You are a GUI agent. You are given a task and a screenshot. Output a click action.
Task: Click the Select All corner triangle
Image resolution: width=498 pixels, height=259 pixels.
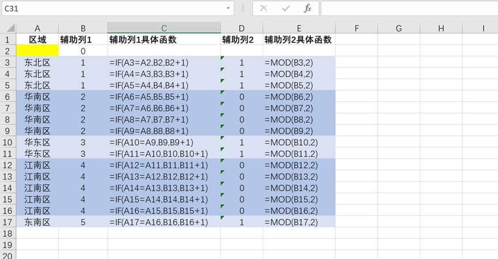(x=10, y=28)
